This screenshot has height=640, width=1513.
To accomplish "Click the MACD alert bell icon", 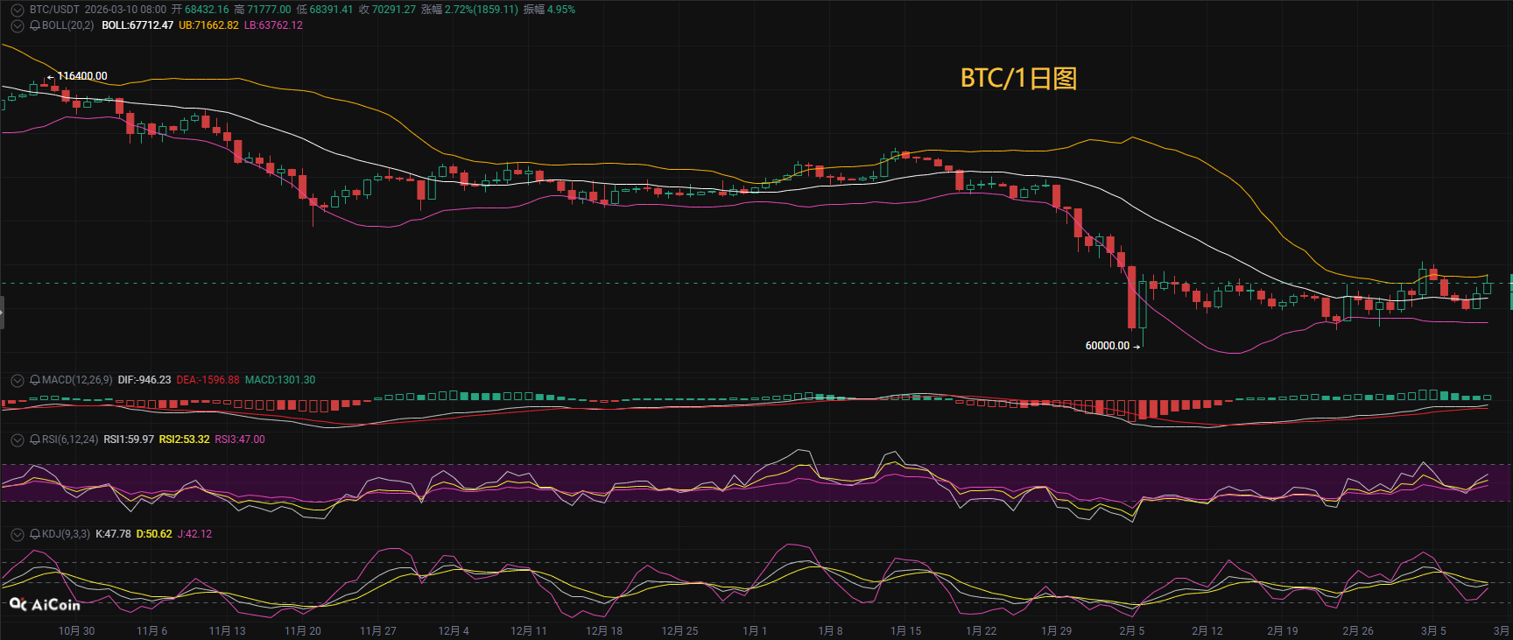I will click(x=35, y=380).
